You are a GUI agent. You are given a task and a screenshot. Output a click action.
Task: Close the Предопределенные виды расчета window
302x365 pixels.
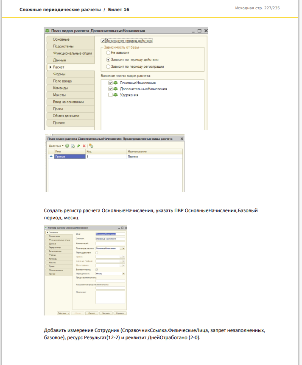pyautogui.click(x=182, y=139)
